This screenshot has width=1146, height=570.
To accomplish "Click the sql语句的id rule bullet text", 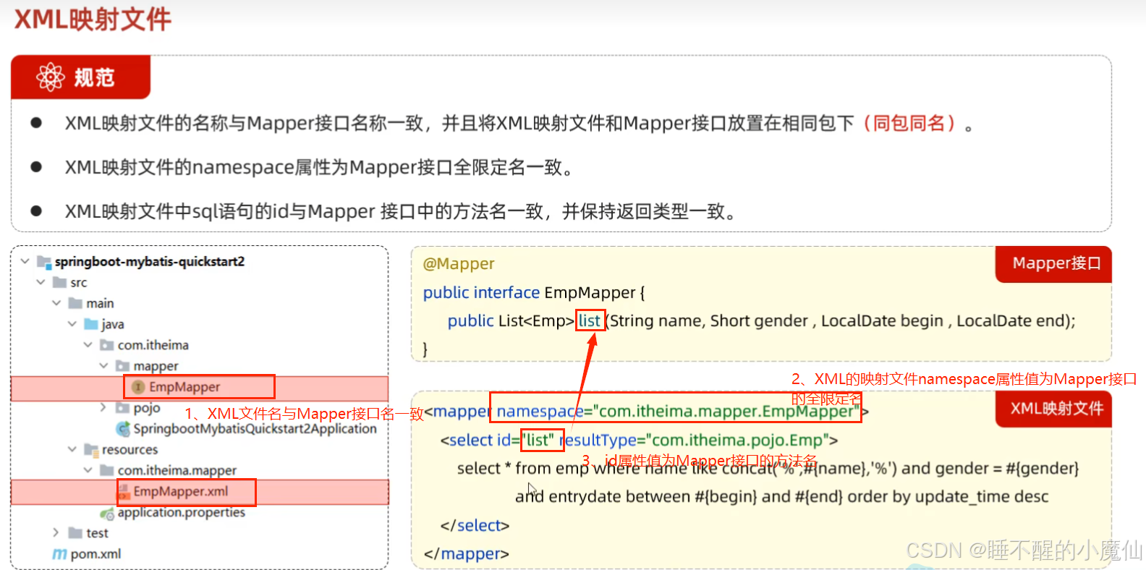I will (x=401, y=212).
